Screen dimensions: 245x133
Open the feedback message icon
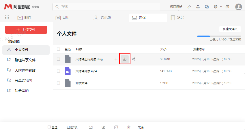click(x=227, y=7)
